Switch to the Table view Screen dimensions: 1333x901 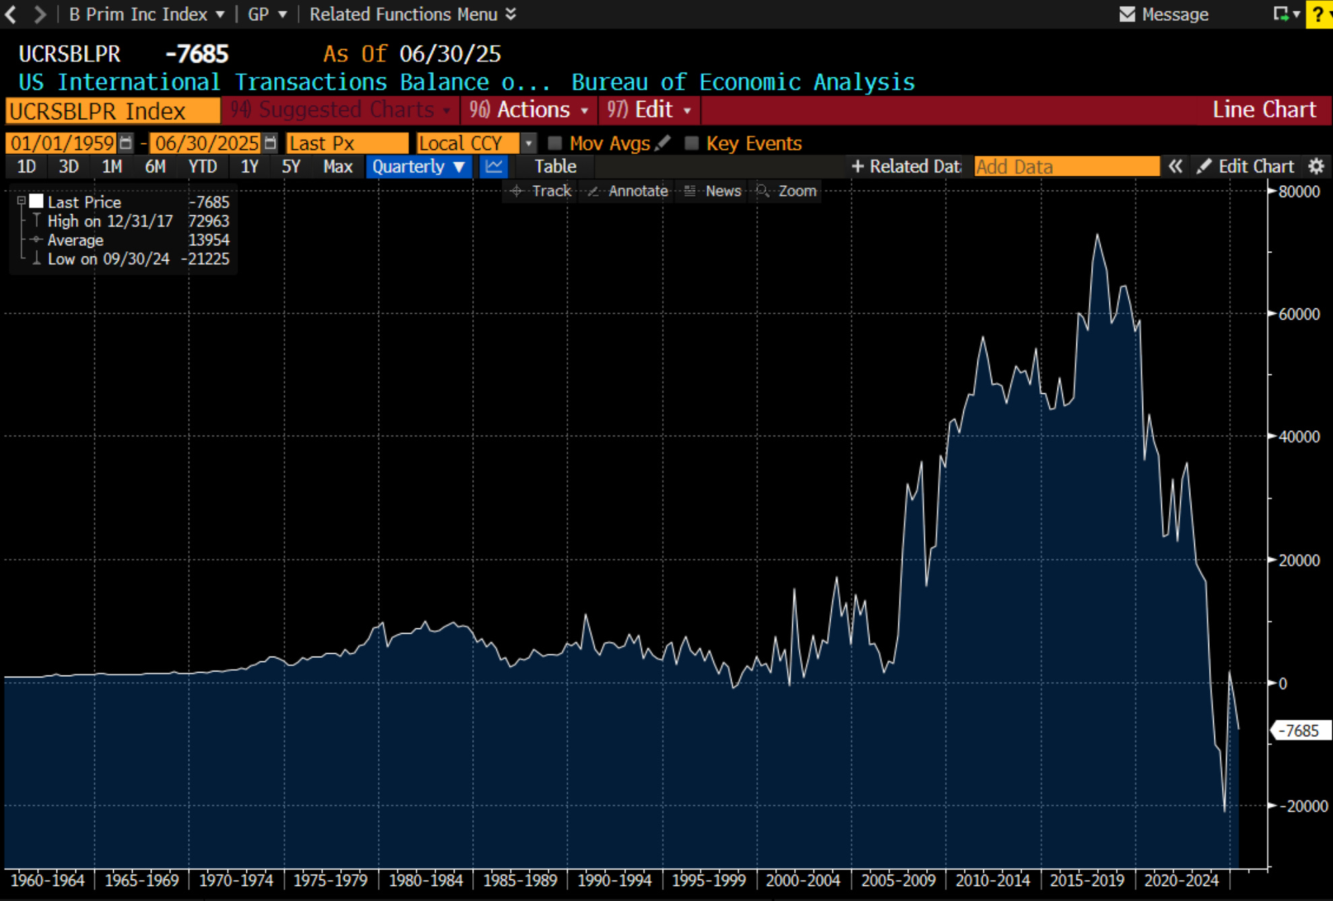coord(555,166)
